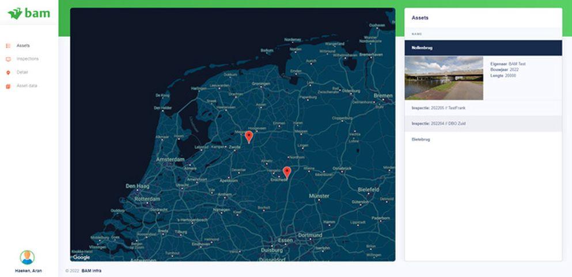Click the Assets list icon in sidebar
The height and width of the screenshot is (277, 572).
point(8,46)
